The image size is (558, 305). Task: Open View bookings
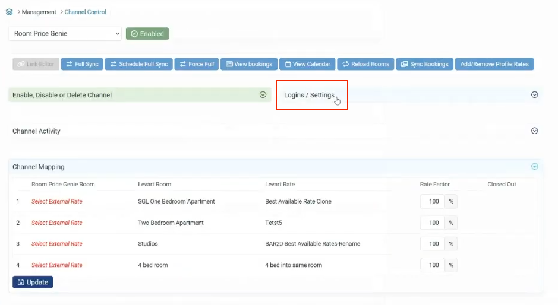pyautogui.click(x=249, y=64)
